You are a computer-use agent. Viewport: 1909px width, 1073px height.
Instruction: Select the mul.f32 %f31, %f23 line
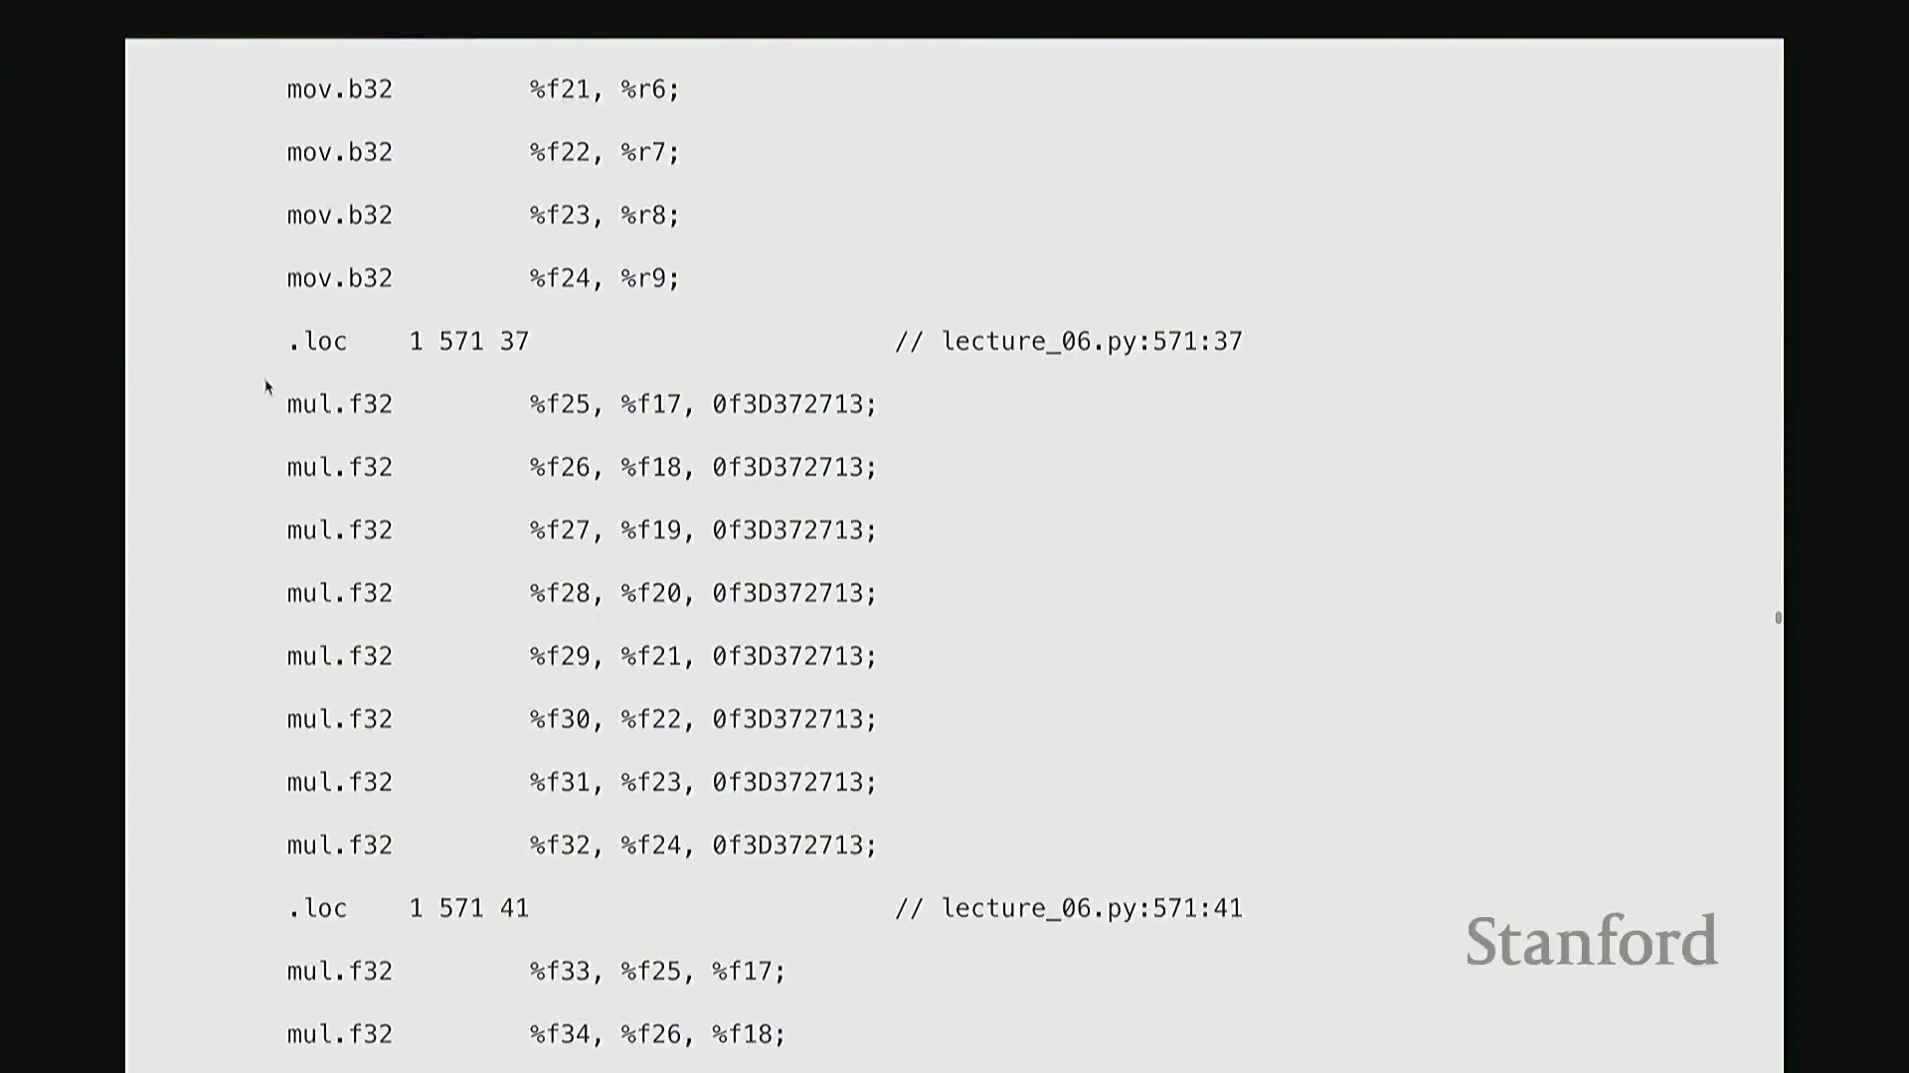pos(582,783)
